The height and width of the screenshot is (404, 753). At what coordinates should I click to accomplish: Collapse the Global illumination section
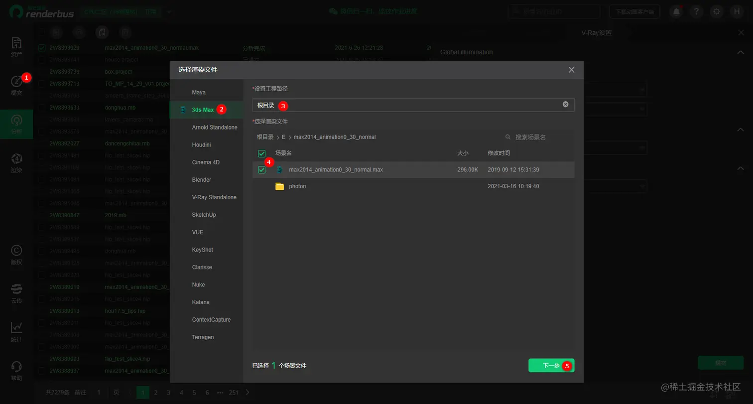coord(741,52)
